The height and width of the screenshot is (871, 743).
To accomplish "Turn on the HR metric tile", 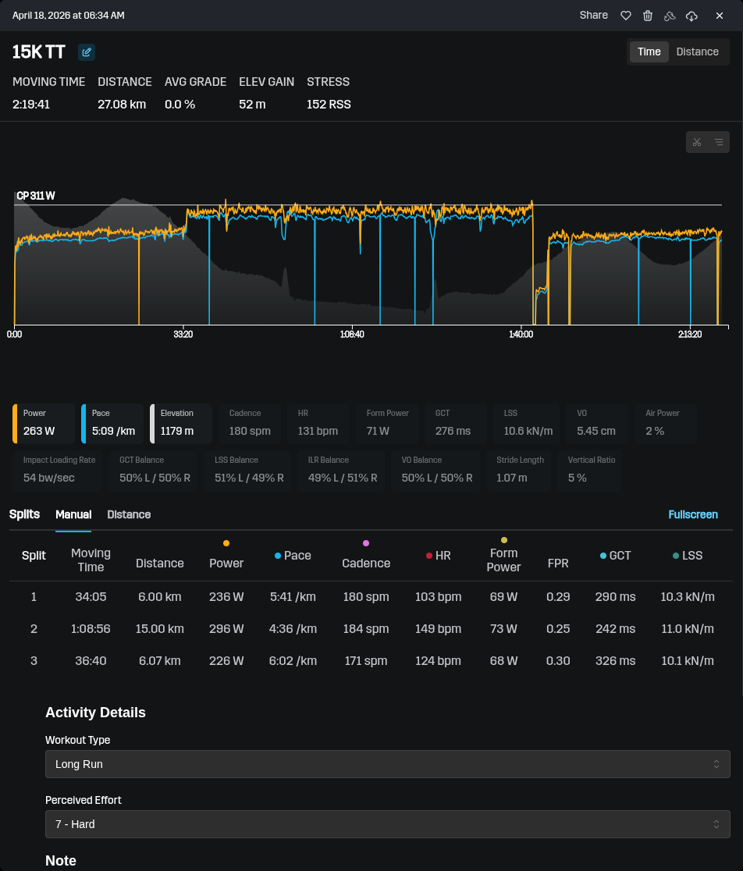I will pos(318,423).
